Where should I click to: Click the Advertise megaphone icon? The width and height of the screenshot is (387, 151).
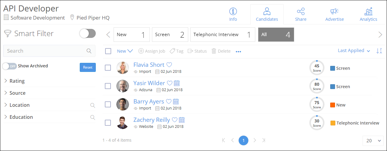coord(334,12)
